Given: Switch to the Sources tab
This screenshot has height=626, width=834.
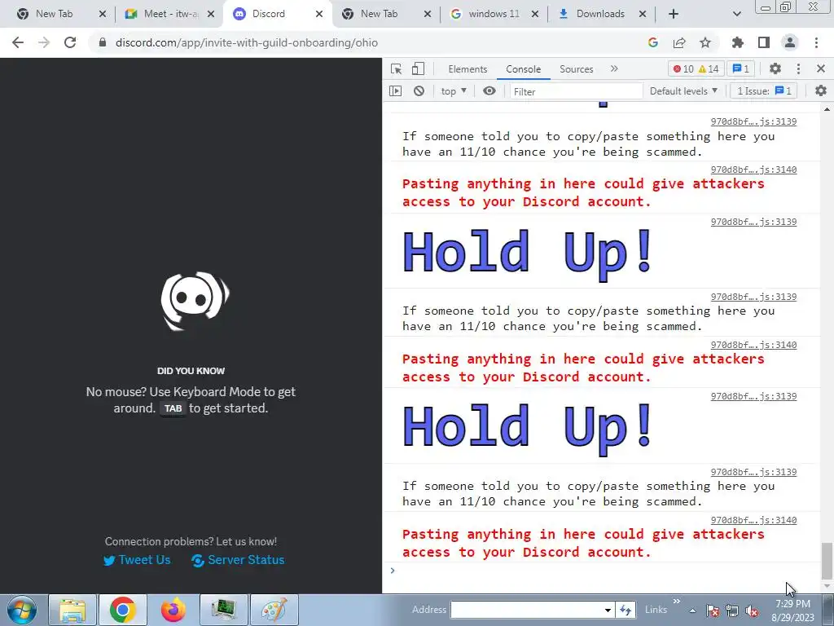Looking at the screenshot, I should pos(576,69).
